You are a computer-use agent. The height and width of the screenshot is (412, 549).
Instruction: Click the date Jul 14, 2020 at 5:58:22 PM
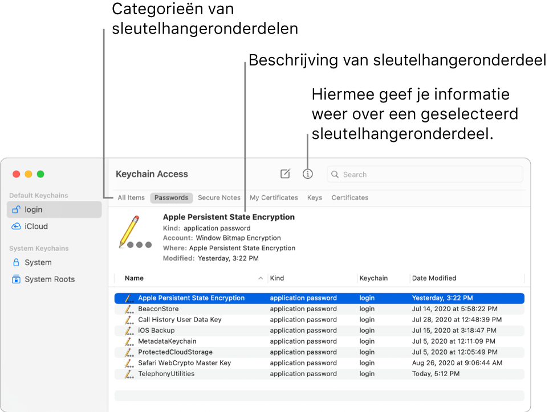pyautogui.click(x=454, y=309)
